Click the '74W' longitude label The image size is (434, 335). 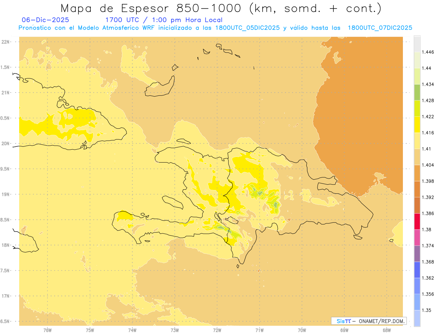pyautogui.click(x=132, y=330)
